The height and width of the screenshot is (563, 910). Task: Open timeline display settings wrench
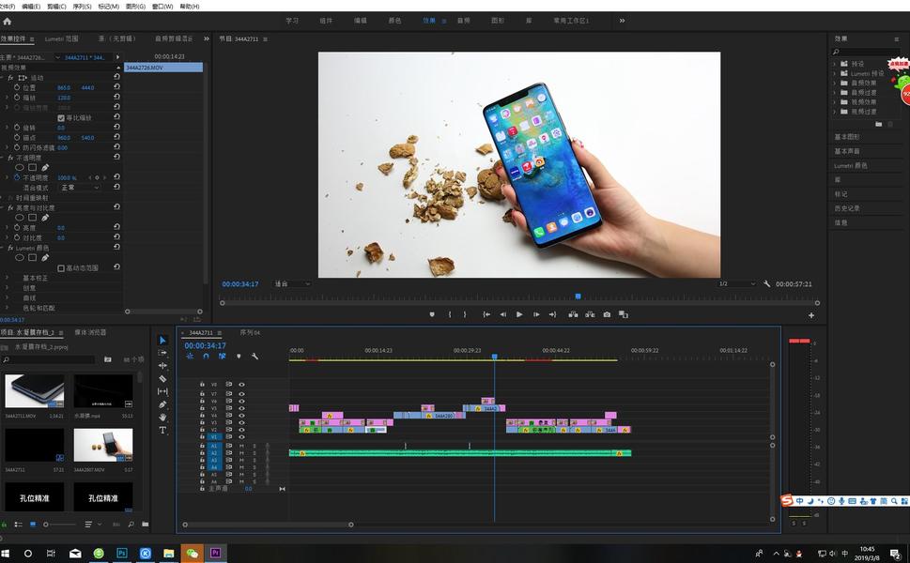254,356
